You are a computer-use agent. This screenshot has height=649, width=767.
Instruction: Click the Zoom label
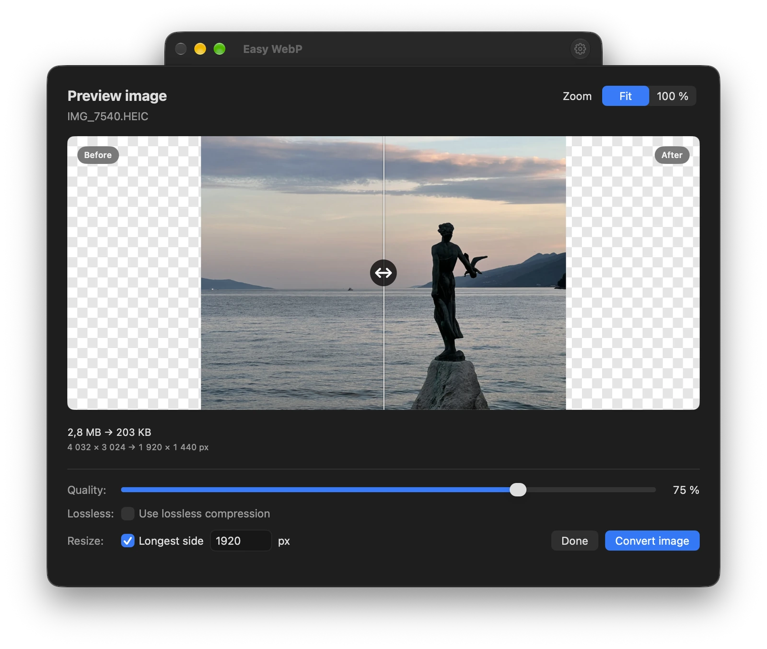point(577,96)
